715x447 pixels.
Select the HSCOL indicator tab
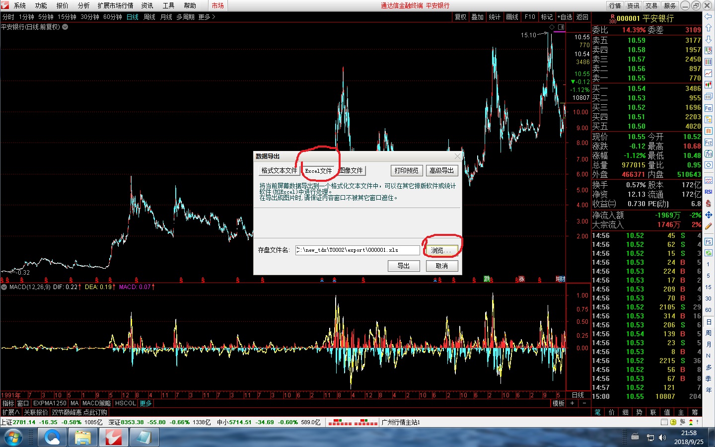pos(125,403)
